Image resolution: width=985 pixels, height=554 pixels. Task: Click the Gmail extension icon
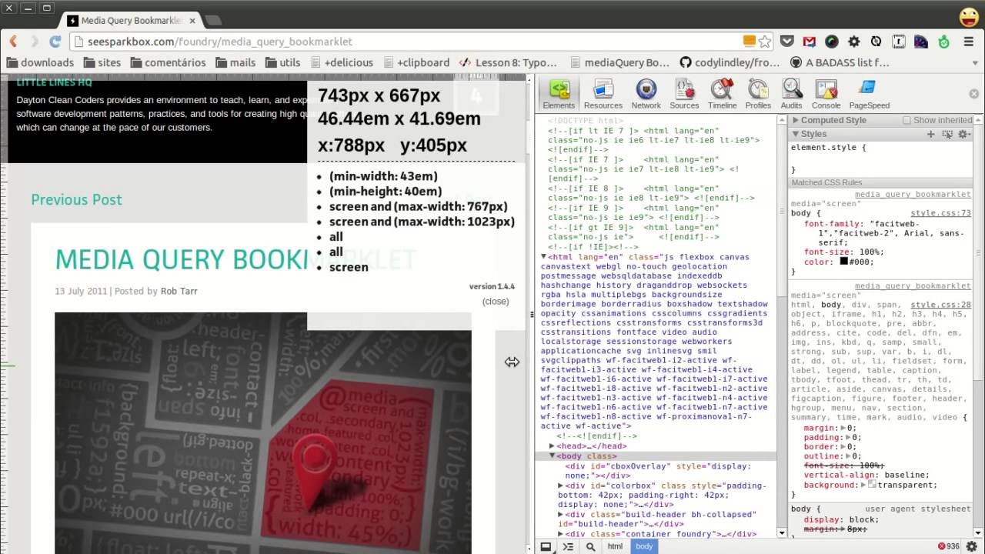click(809, 42)
